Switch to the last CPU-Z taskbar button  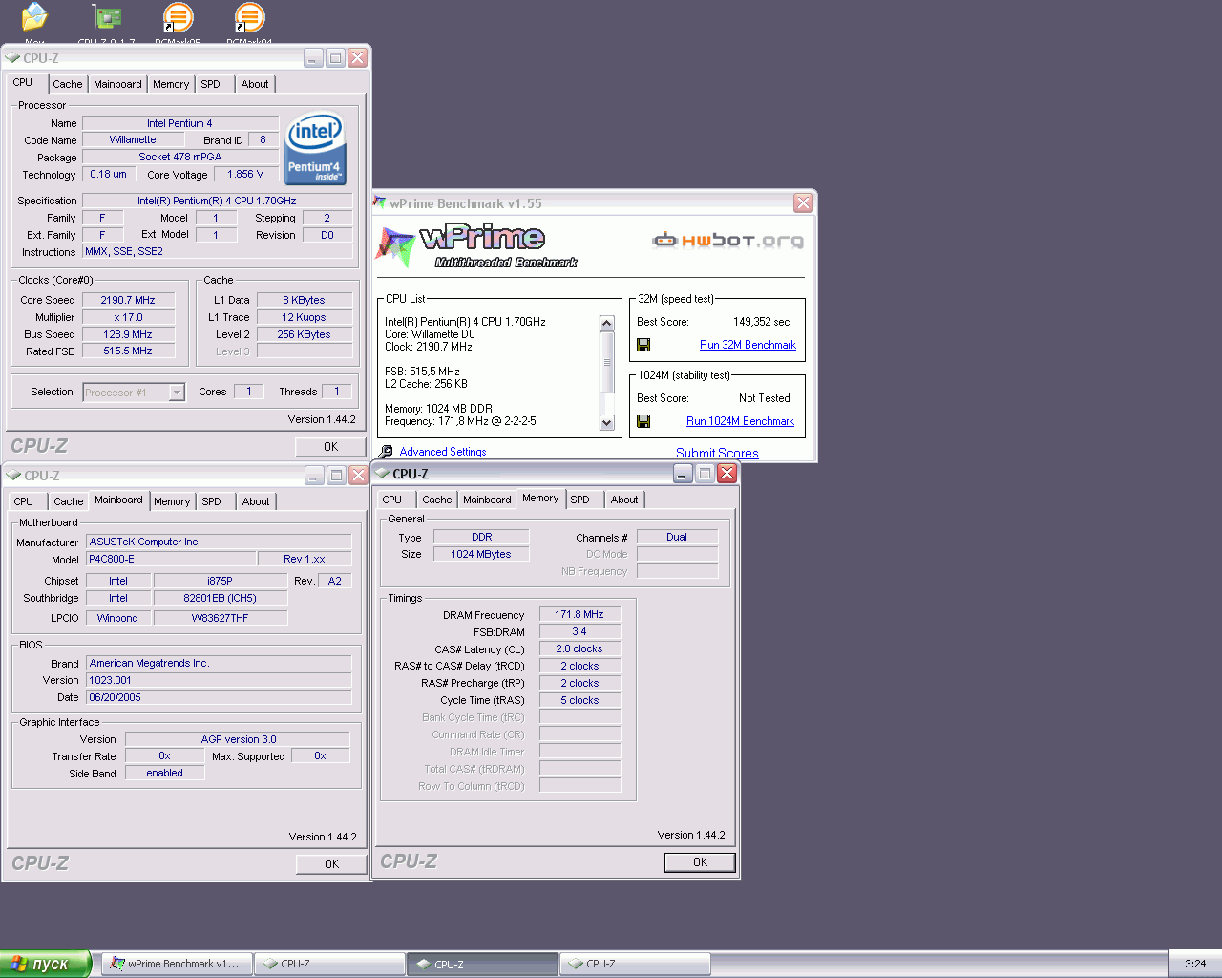pyautogui.click(x=635, y=964)
